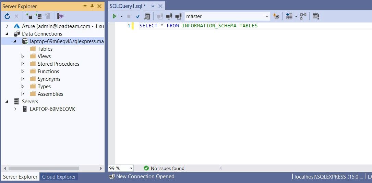Open Server Explorer window position menu arrow
372x183 pixels.
(85, 6)
